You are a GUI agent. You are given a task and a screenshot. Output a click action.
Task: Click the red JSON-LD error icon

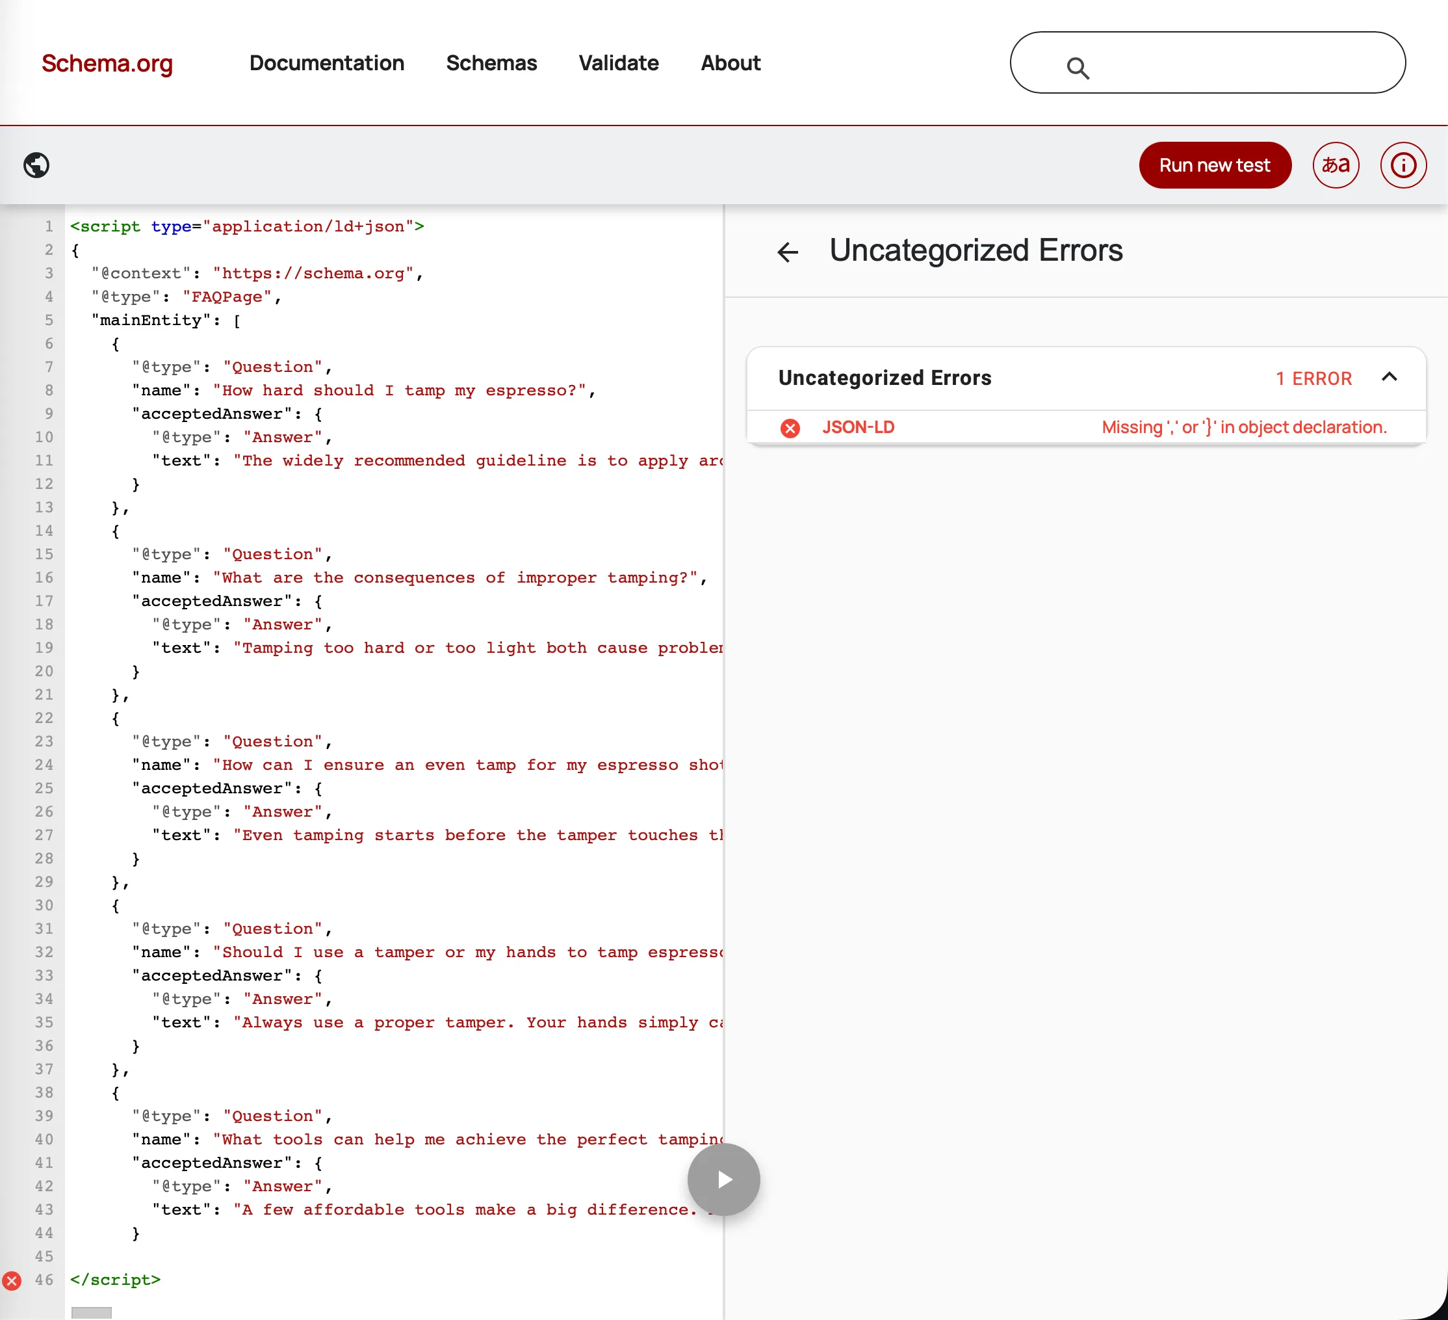click(790, 429)
